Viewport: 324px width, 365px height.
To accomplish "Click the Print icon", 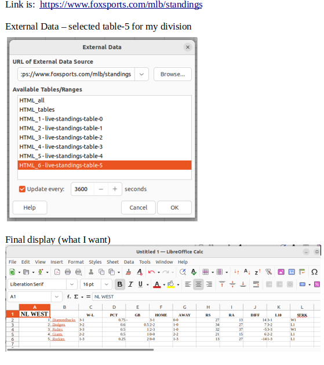I will tap(68, 272).
